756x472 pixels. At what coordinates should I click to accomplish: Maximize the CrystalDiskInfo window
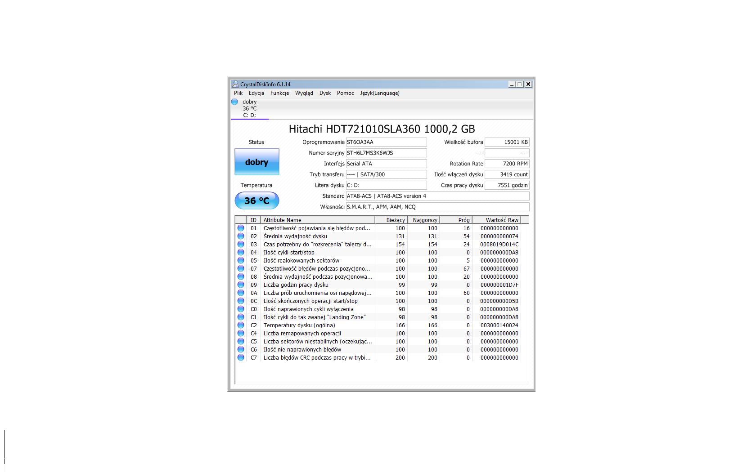520,84
